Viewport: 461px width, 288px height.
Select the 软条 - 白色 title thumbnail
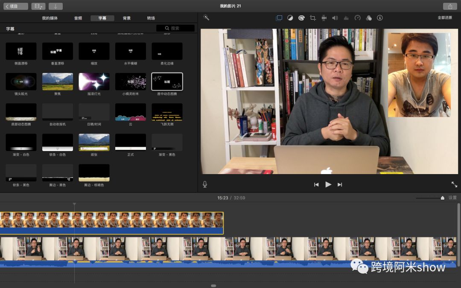coord(58,143)
